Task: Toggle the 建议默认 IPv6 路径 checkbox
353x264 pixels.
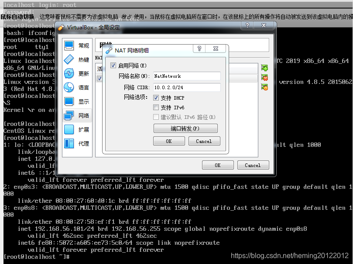Action: pos(156,117)
